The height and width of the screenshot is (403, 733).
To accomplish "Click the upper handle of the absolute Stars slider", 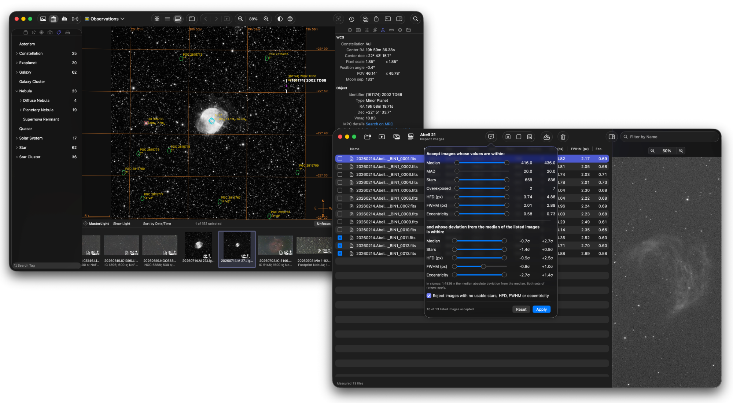I will pyautogui.click(x=507, y=180).
